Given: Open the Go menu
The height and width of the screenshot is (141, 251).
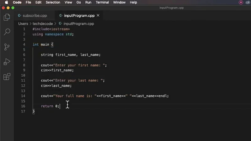Looking at the screenshot, I should [x=78, y=3].
